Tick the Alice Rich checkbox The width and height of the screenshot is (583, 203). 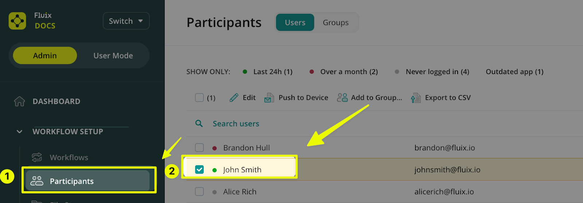coord(199,191)
